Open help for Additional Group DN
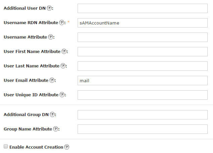 click(x=52, y=114)
